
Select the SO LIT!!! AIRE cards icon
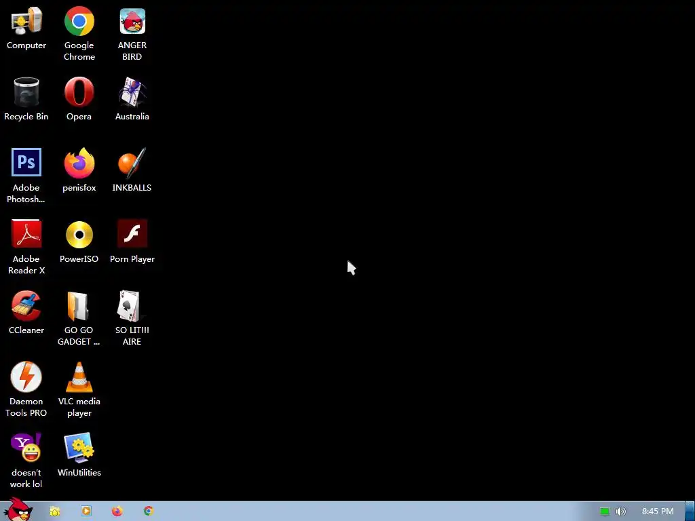(132, 319)
